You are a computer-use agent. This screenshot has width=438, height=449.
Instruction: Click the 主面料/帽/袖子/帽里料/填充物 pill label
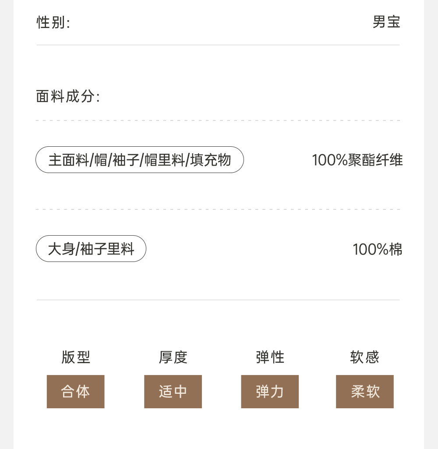pos(139,160)
